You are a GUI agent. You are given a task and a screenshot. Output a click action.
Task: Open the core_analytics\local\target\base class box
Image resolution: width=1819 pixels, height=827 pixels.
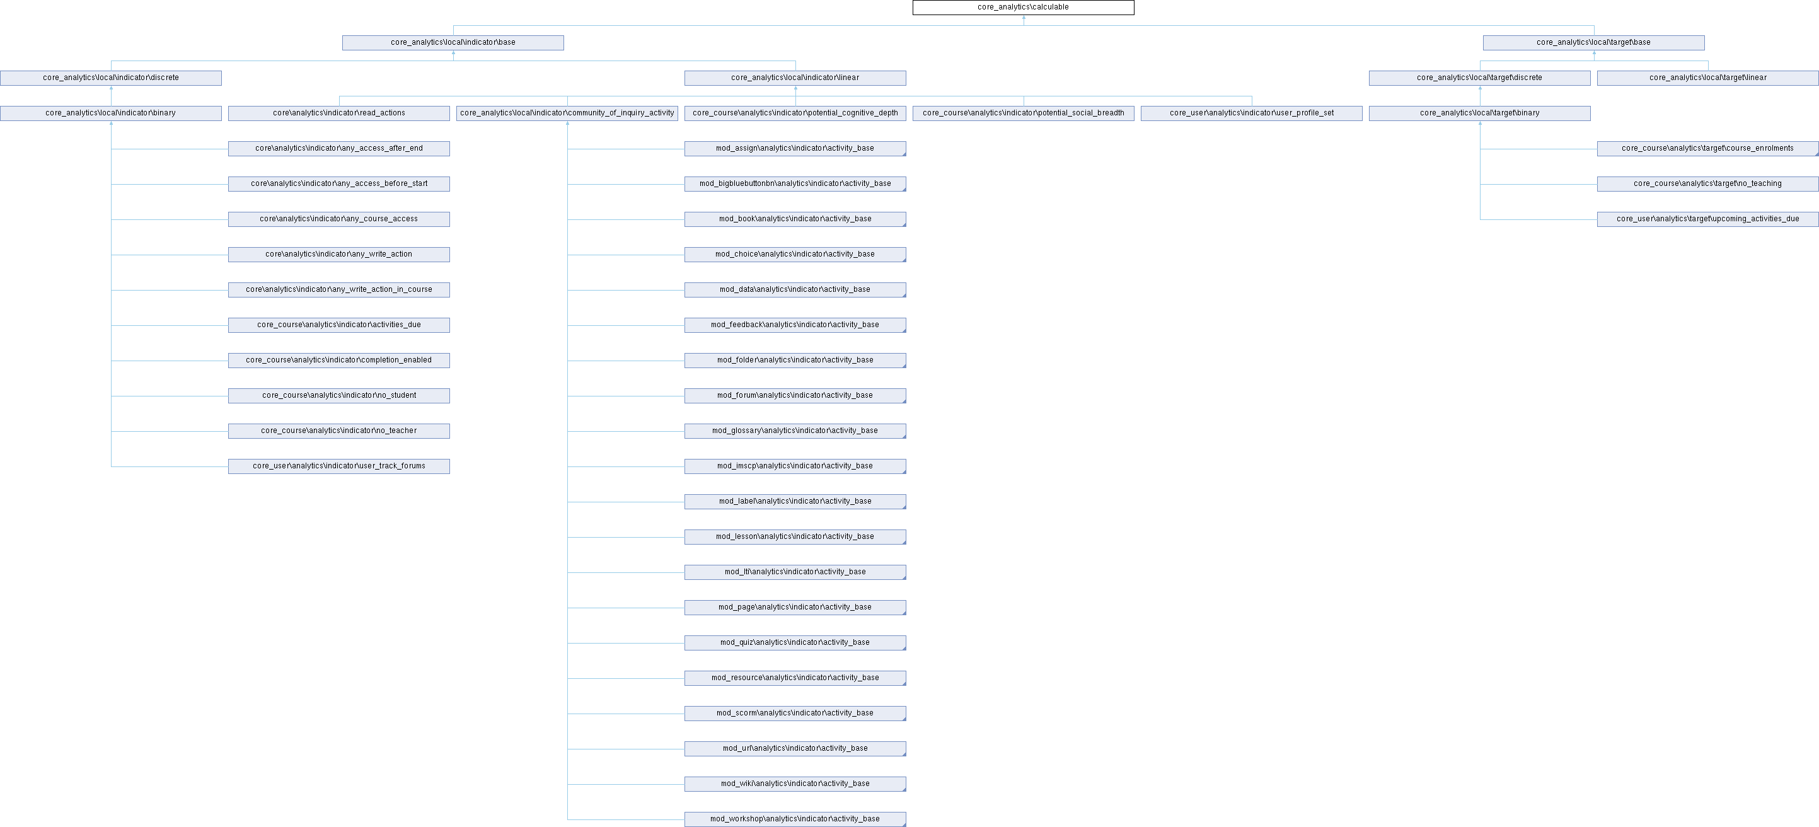point(1593,42)
